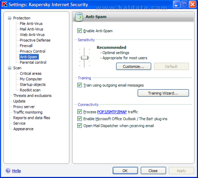Open Parental control settings
The height and width of the screenshot is (178, 198).
point(33,62)
